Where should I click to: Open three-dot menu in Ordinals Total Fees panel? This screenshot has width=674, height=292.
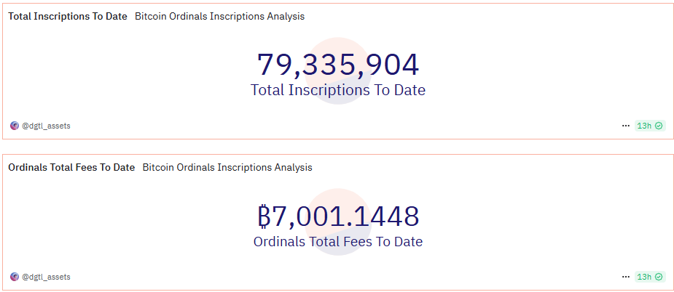625,277
